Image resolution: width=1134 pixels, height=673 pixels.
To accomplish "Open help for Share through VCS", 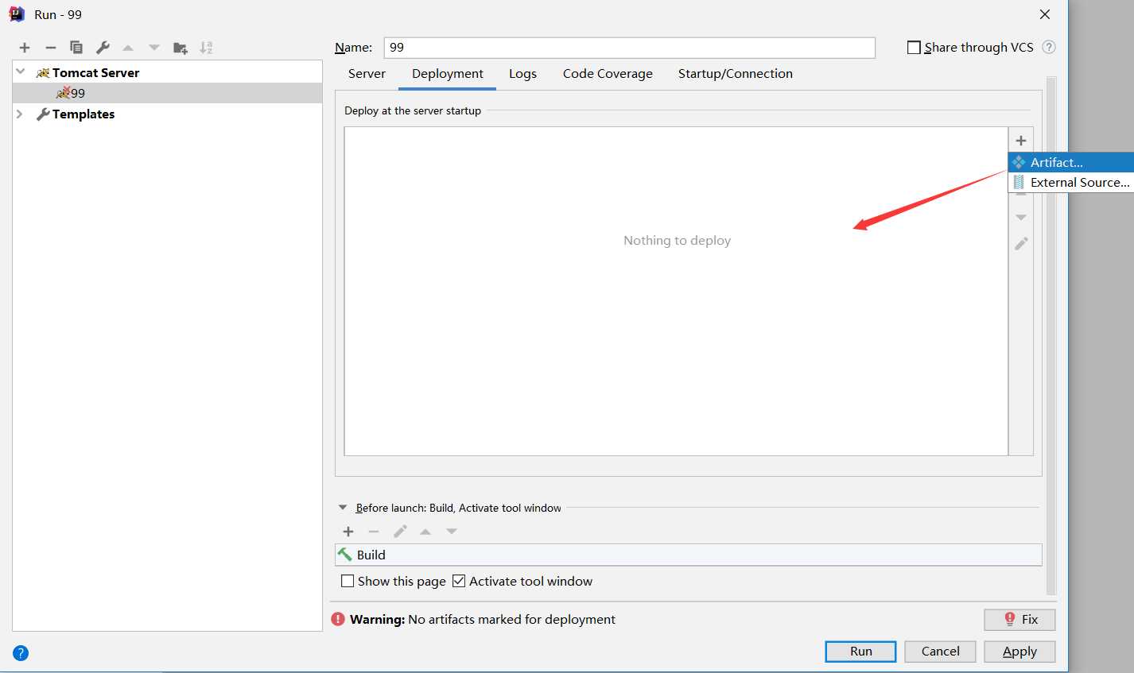I will point(1049,47).
